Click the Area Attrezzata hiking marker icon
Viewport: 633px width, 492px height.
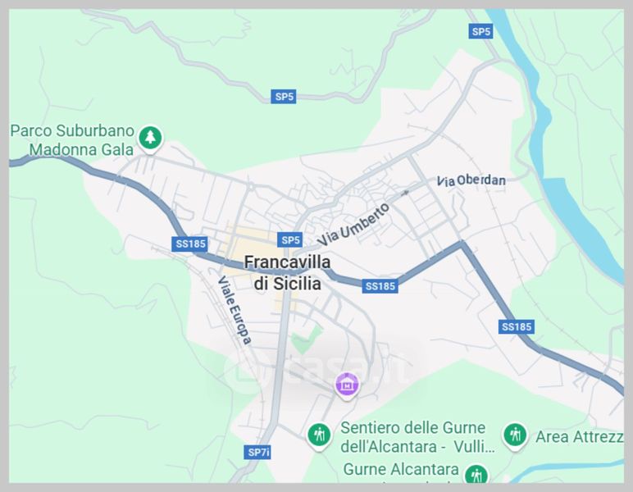coord(515,435)
